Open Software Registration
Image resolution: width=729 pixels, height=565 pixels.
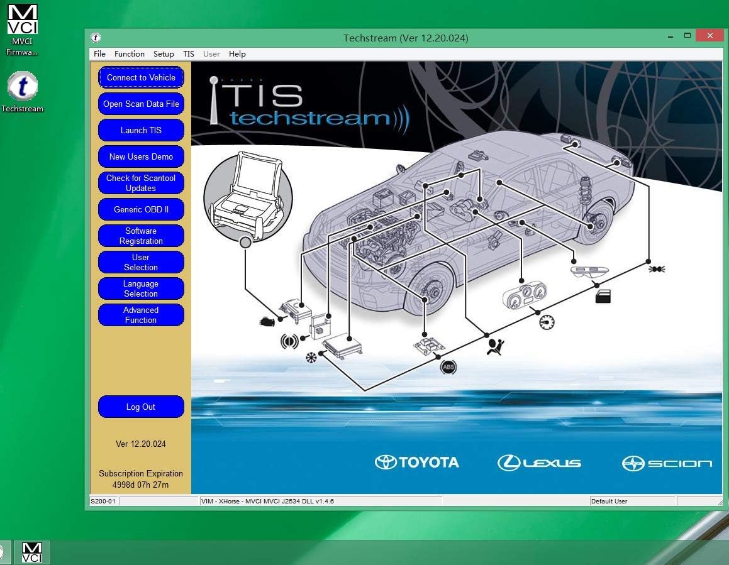tap(141, 236)
